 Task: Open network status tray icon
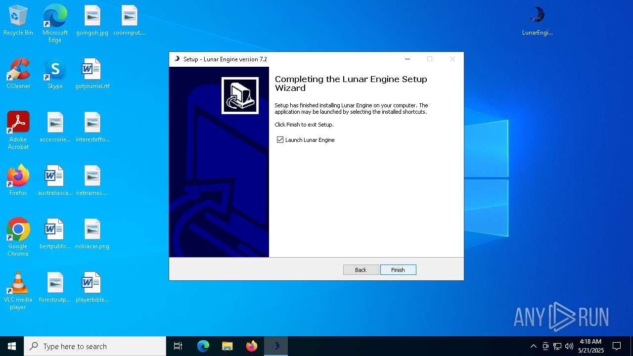(x=557, y=346)
